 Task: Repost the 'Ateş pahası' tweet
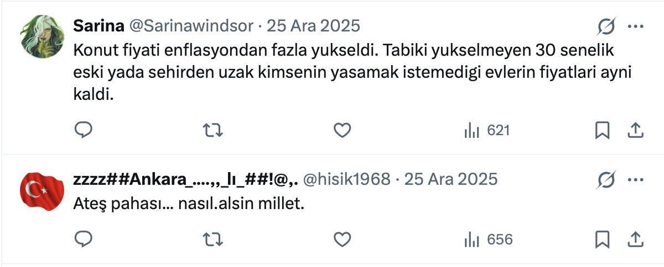click(x=212, y=239)
